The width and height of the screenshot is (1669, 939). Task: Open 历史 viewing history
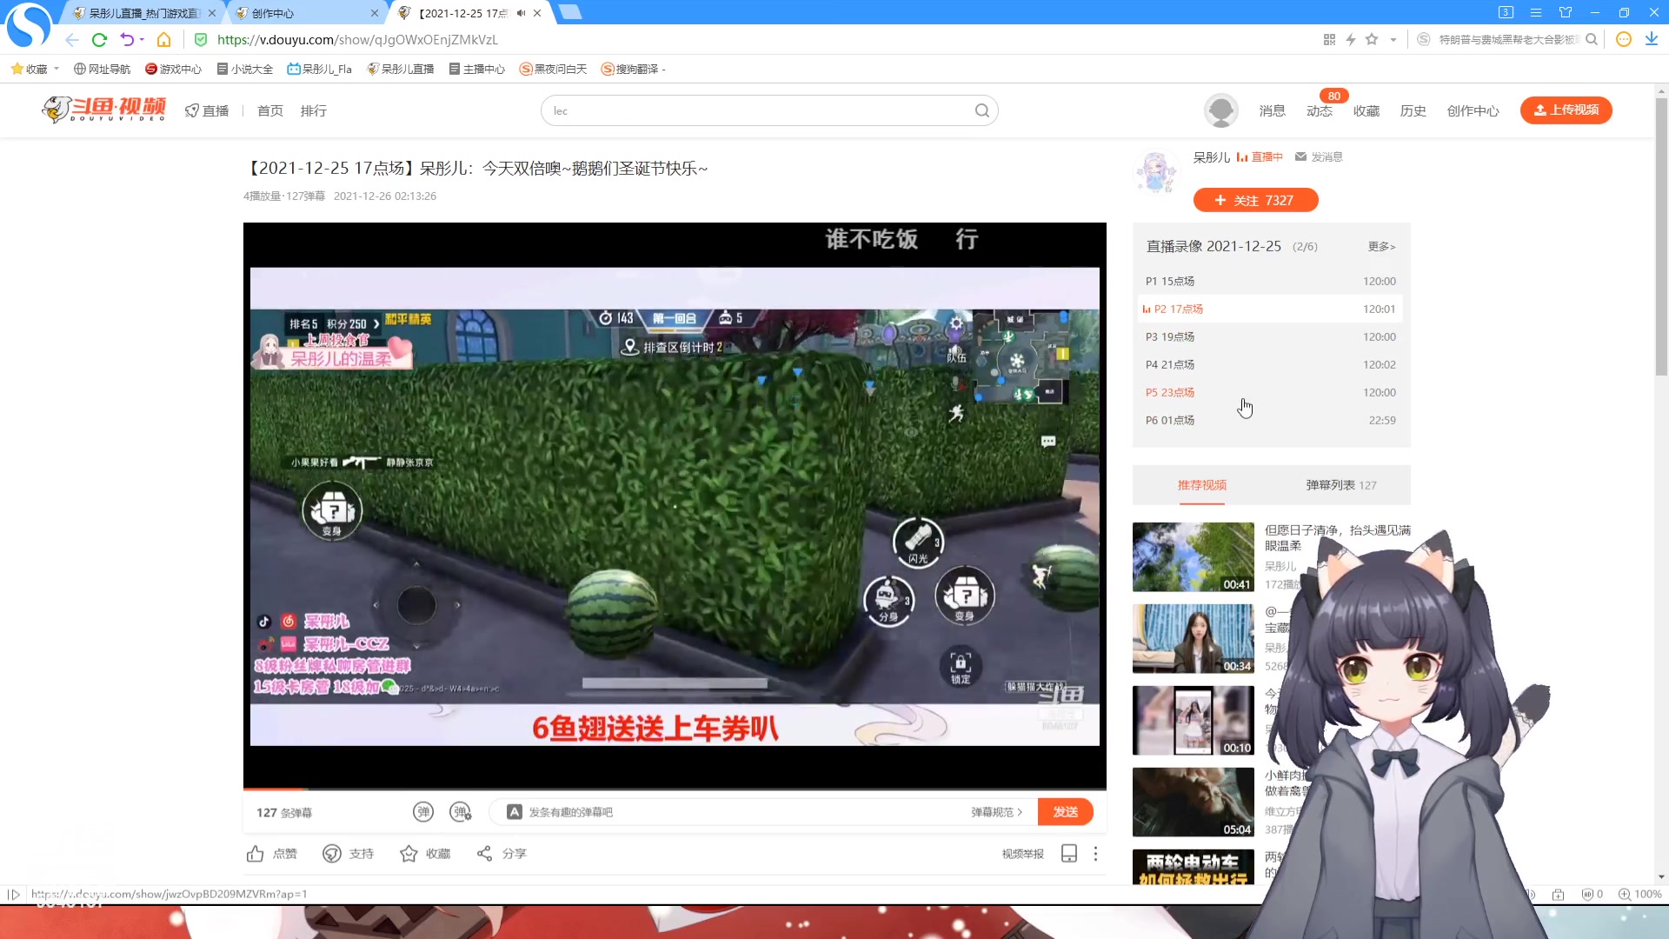click(x=1413, y=110)
